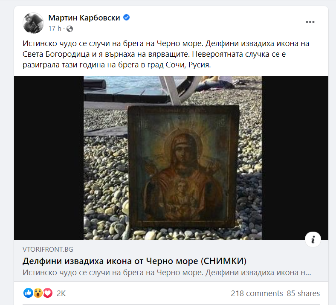The image size is (336, 305).
Task: Open the 2K reactions count list
Action: (61, 293)
